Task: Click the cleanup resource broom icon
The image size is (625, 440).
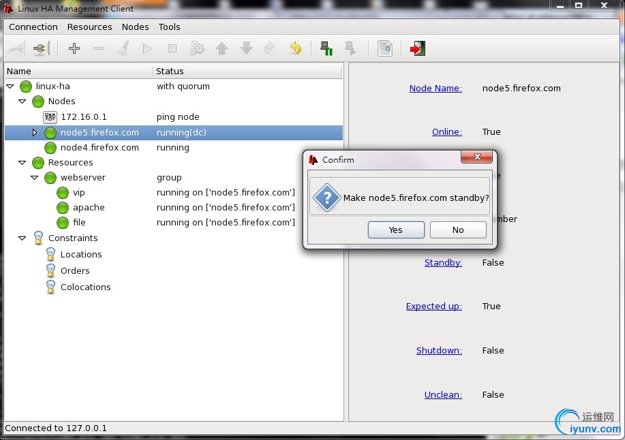Action: tap(123, 48)
